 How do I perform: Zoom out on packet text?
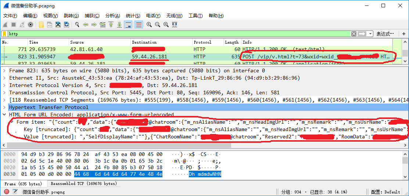click(157, 25)
